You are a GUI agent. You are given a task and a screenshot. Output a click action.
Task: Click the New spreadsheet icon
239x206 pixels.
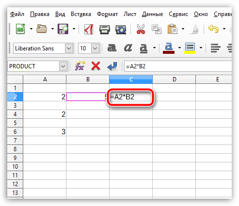pyautogui.click(x=20, y=29)
